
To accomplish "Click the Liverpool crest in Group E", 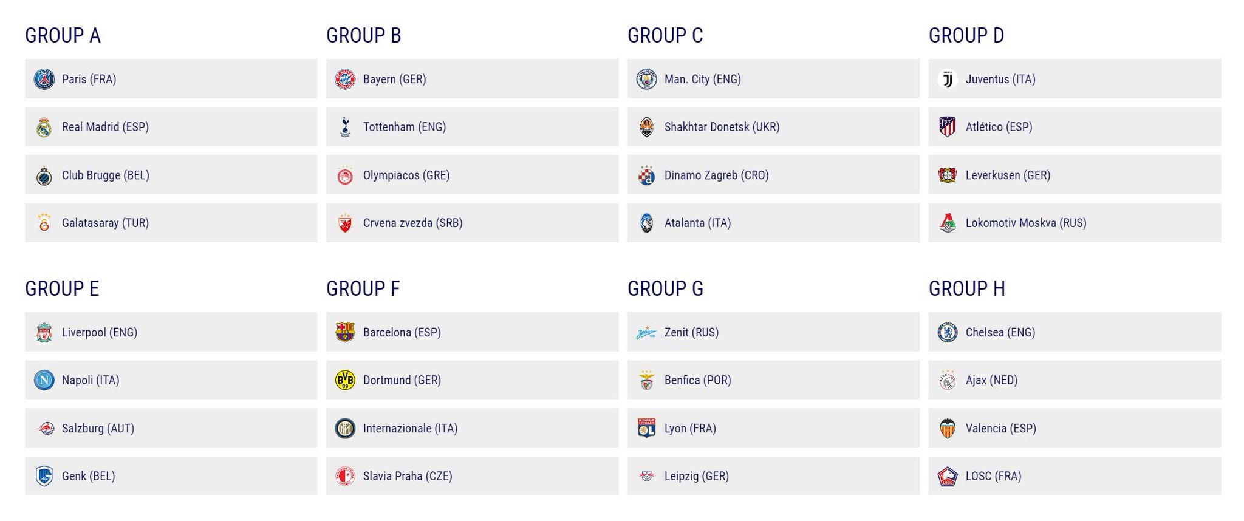I will [44, 332].
